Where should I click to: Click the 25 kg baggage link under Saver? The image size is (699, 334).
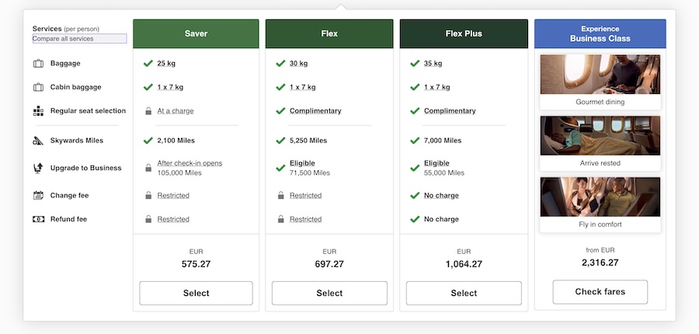coord(165,64)
